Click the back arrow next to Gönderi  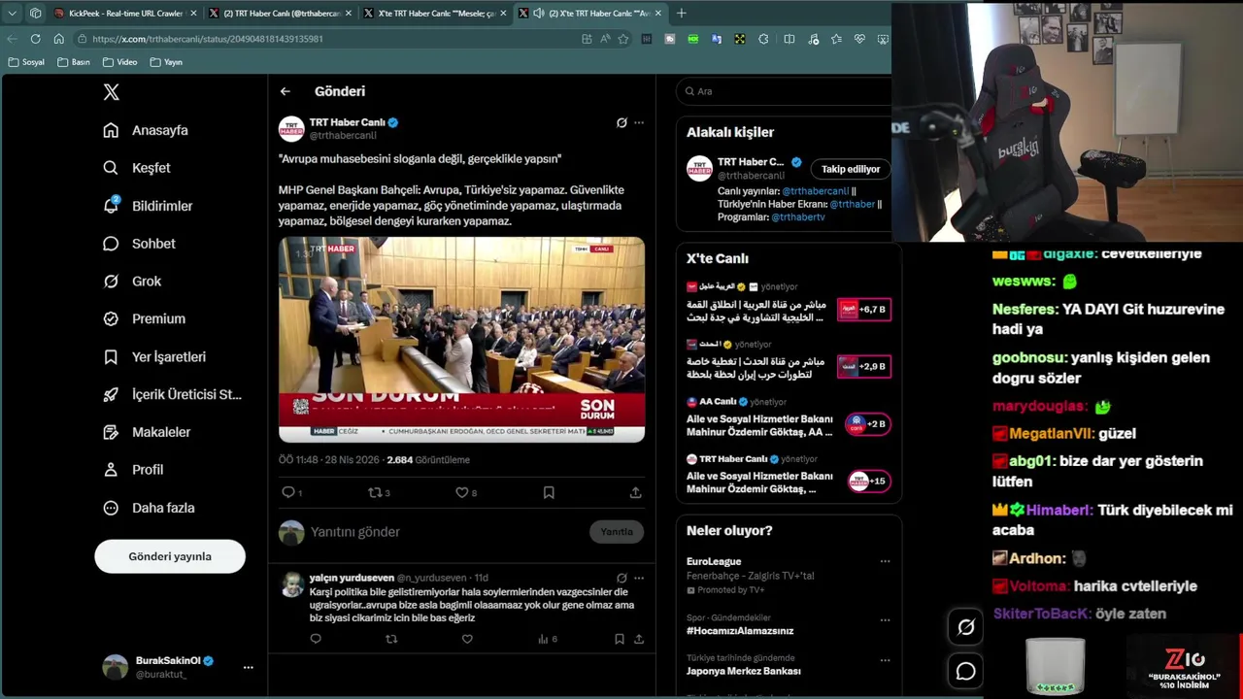(286, 91)
